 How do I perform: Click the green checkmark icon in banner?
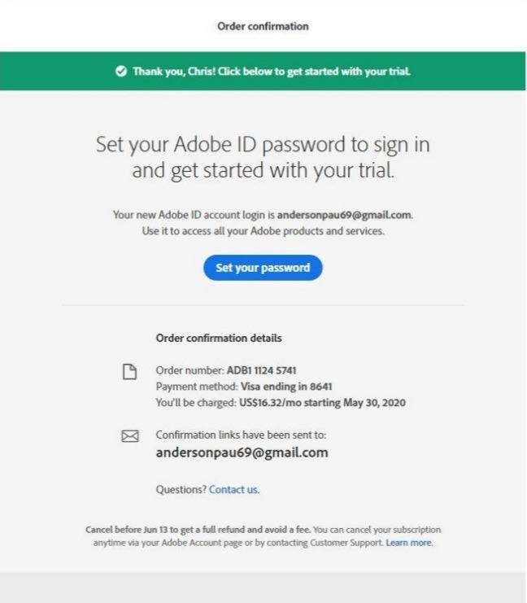click(121, 72)
